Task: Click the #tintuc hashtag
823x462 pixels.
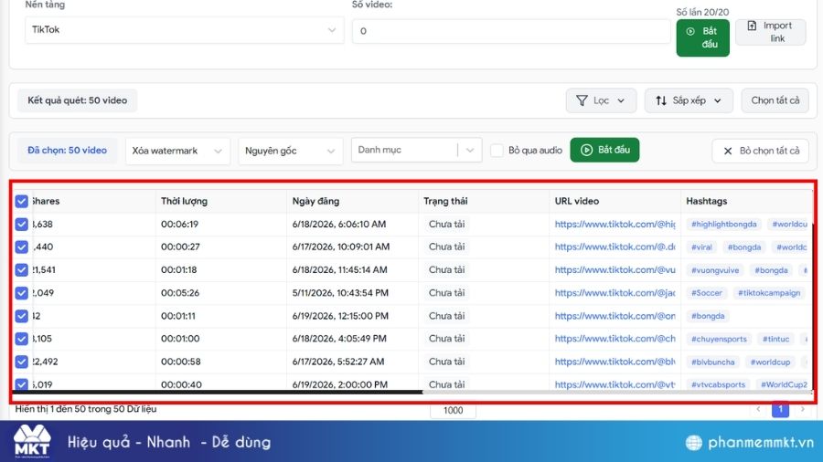Action: pos(775,339)
